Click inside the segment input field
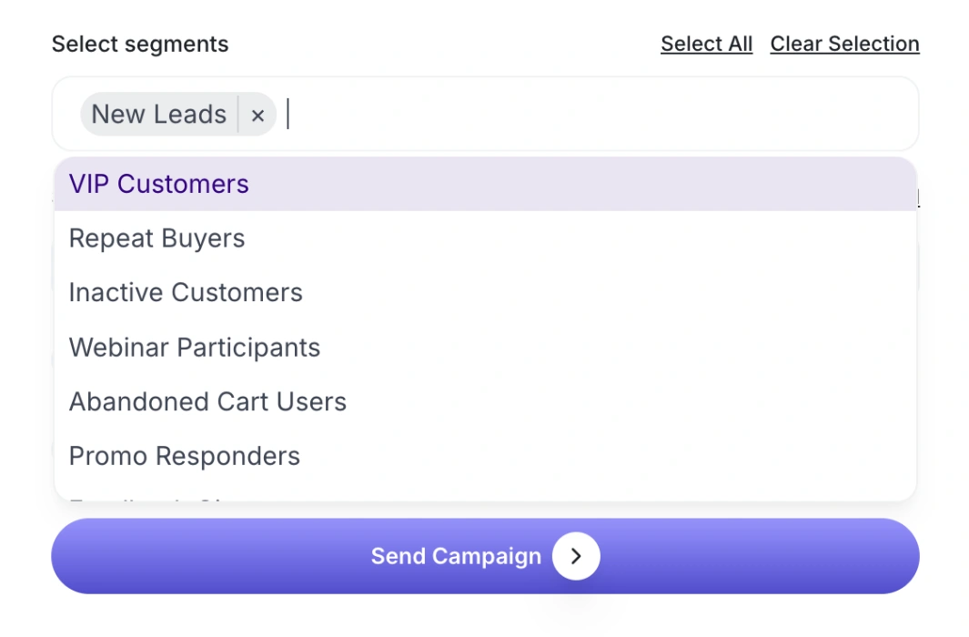 tap(546, 115)
